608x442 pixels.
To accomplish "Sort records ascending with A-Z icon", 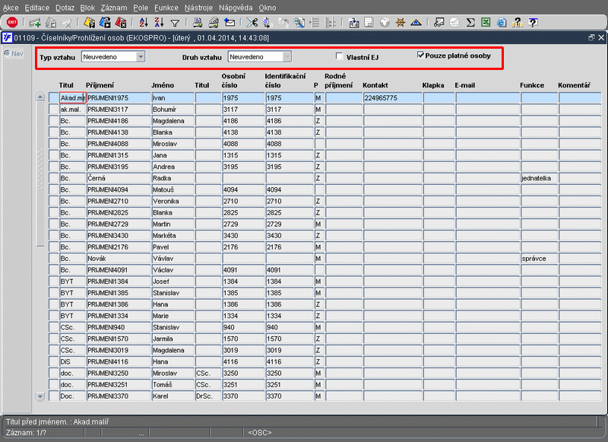I will point(144,23).
